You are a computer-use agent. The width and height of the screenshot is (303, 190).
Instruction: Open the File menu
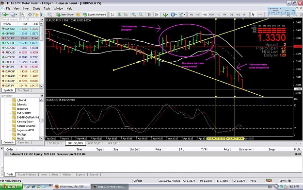pos(8,9)
